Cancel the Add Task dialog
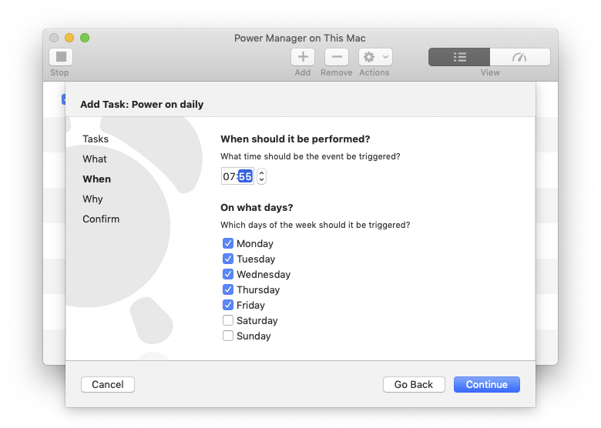The width and height of the screenshot is (601, 428). [108, 384]
